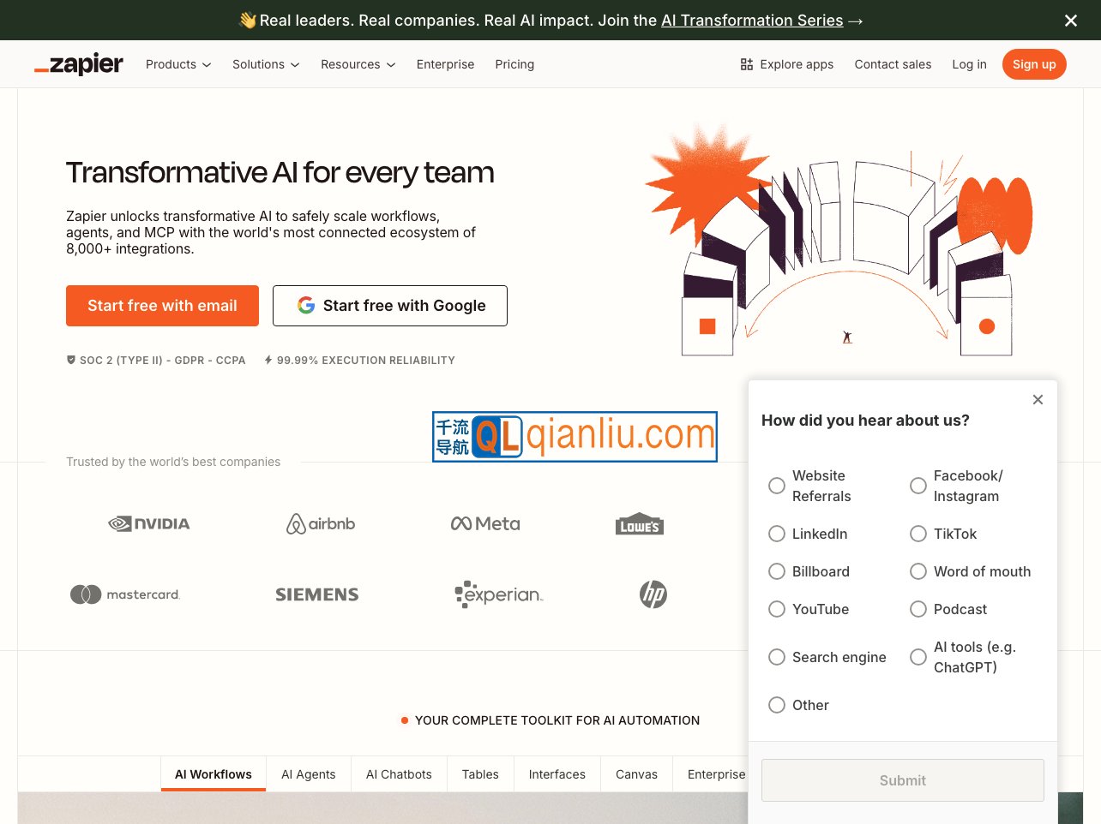Close the survey popup
1101x824 pixels.
point(1038,400)
